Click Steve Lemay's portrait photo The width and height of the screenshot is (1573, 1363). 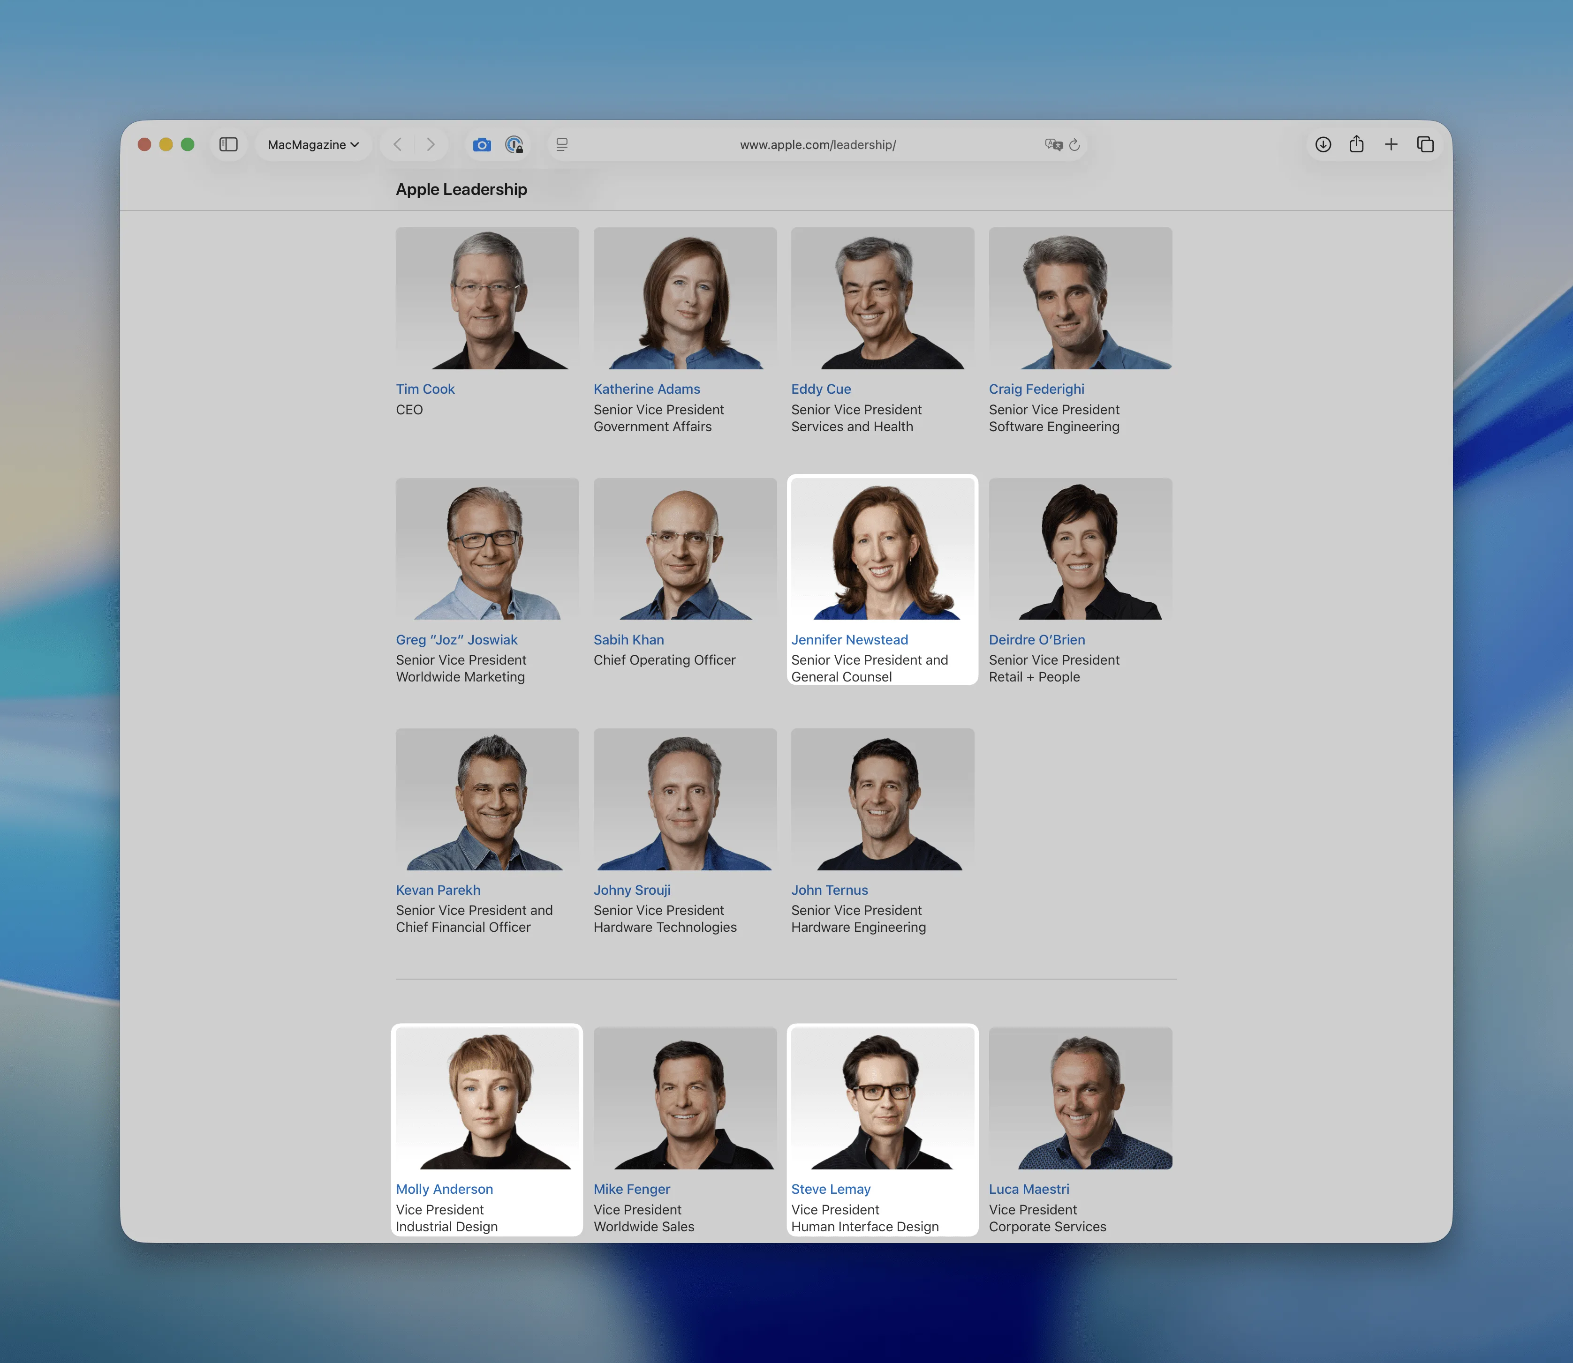[883, 1098]
